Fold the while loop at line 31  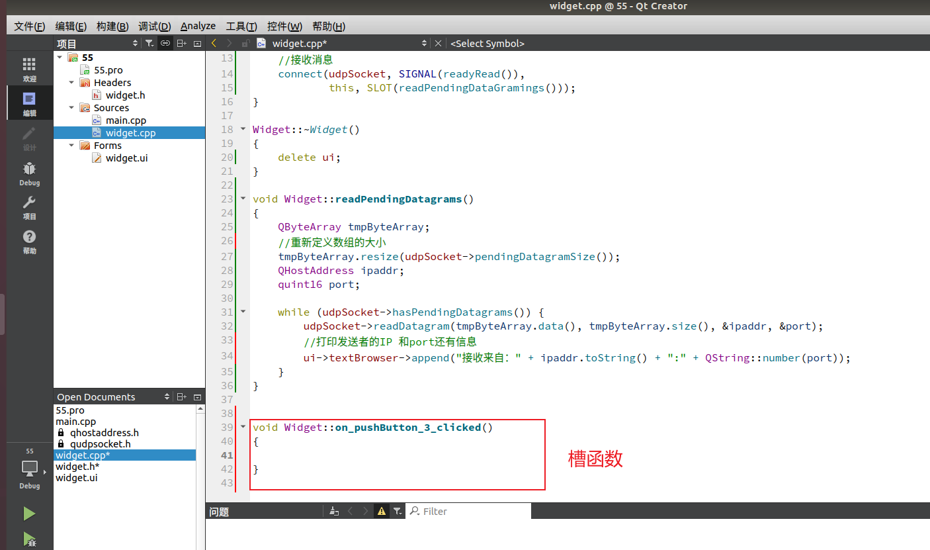tap(243, 312)
